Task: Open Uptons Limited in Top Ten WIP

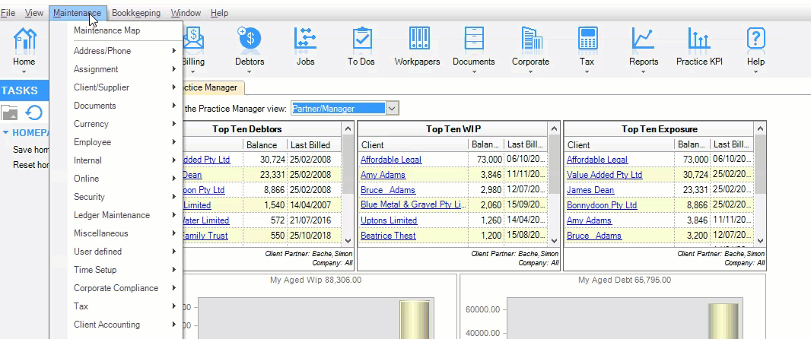Action: point(389,220)
